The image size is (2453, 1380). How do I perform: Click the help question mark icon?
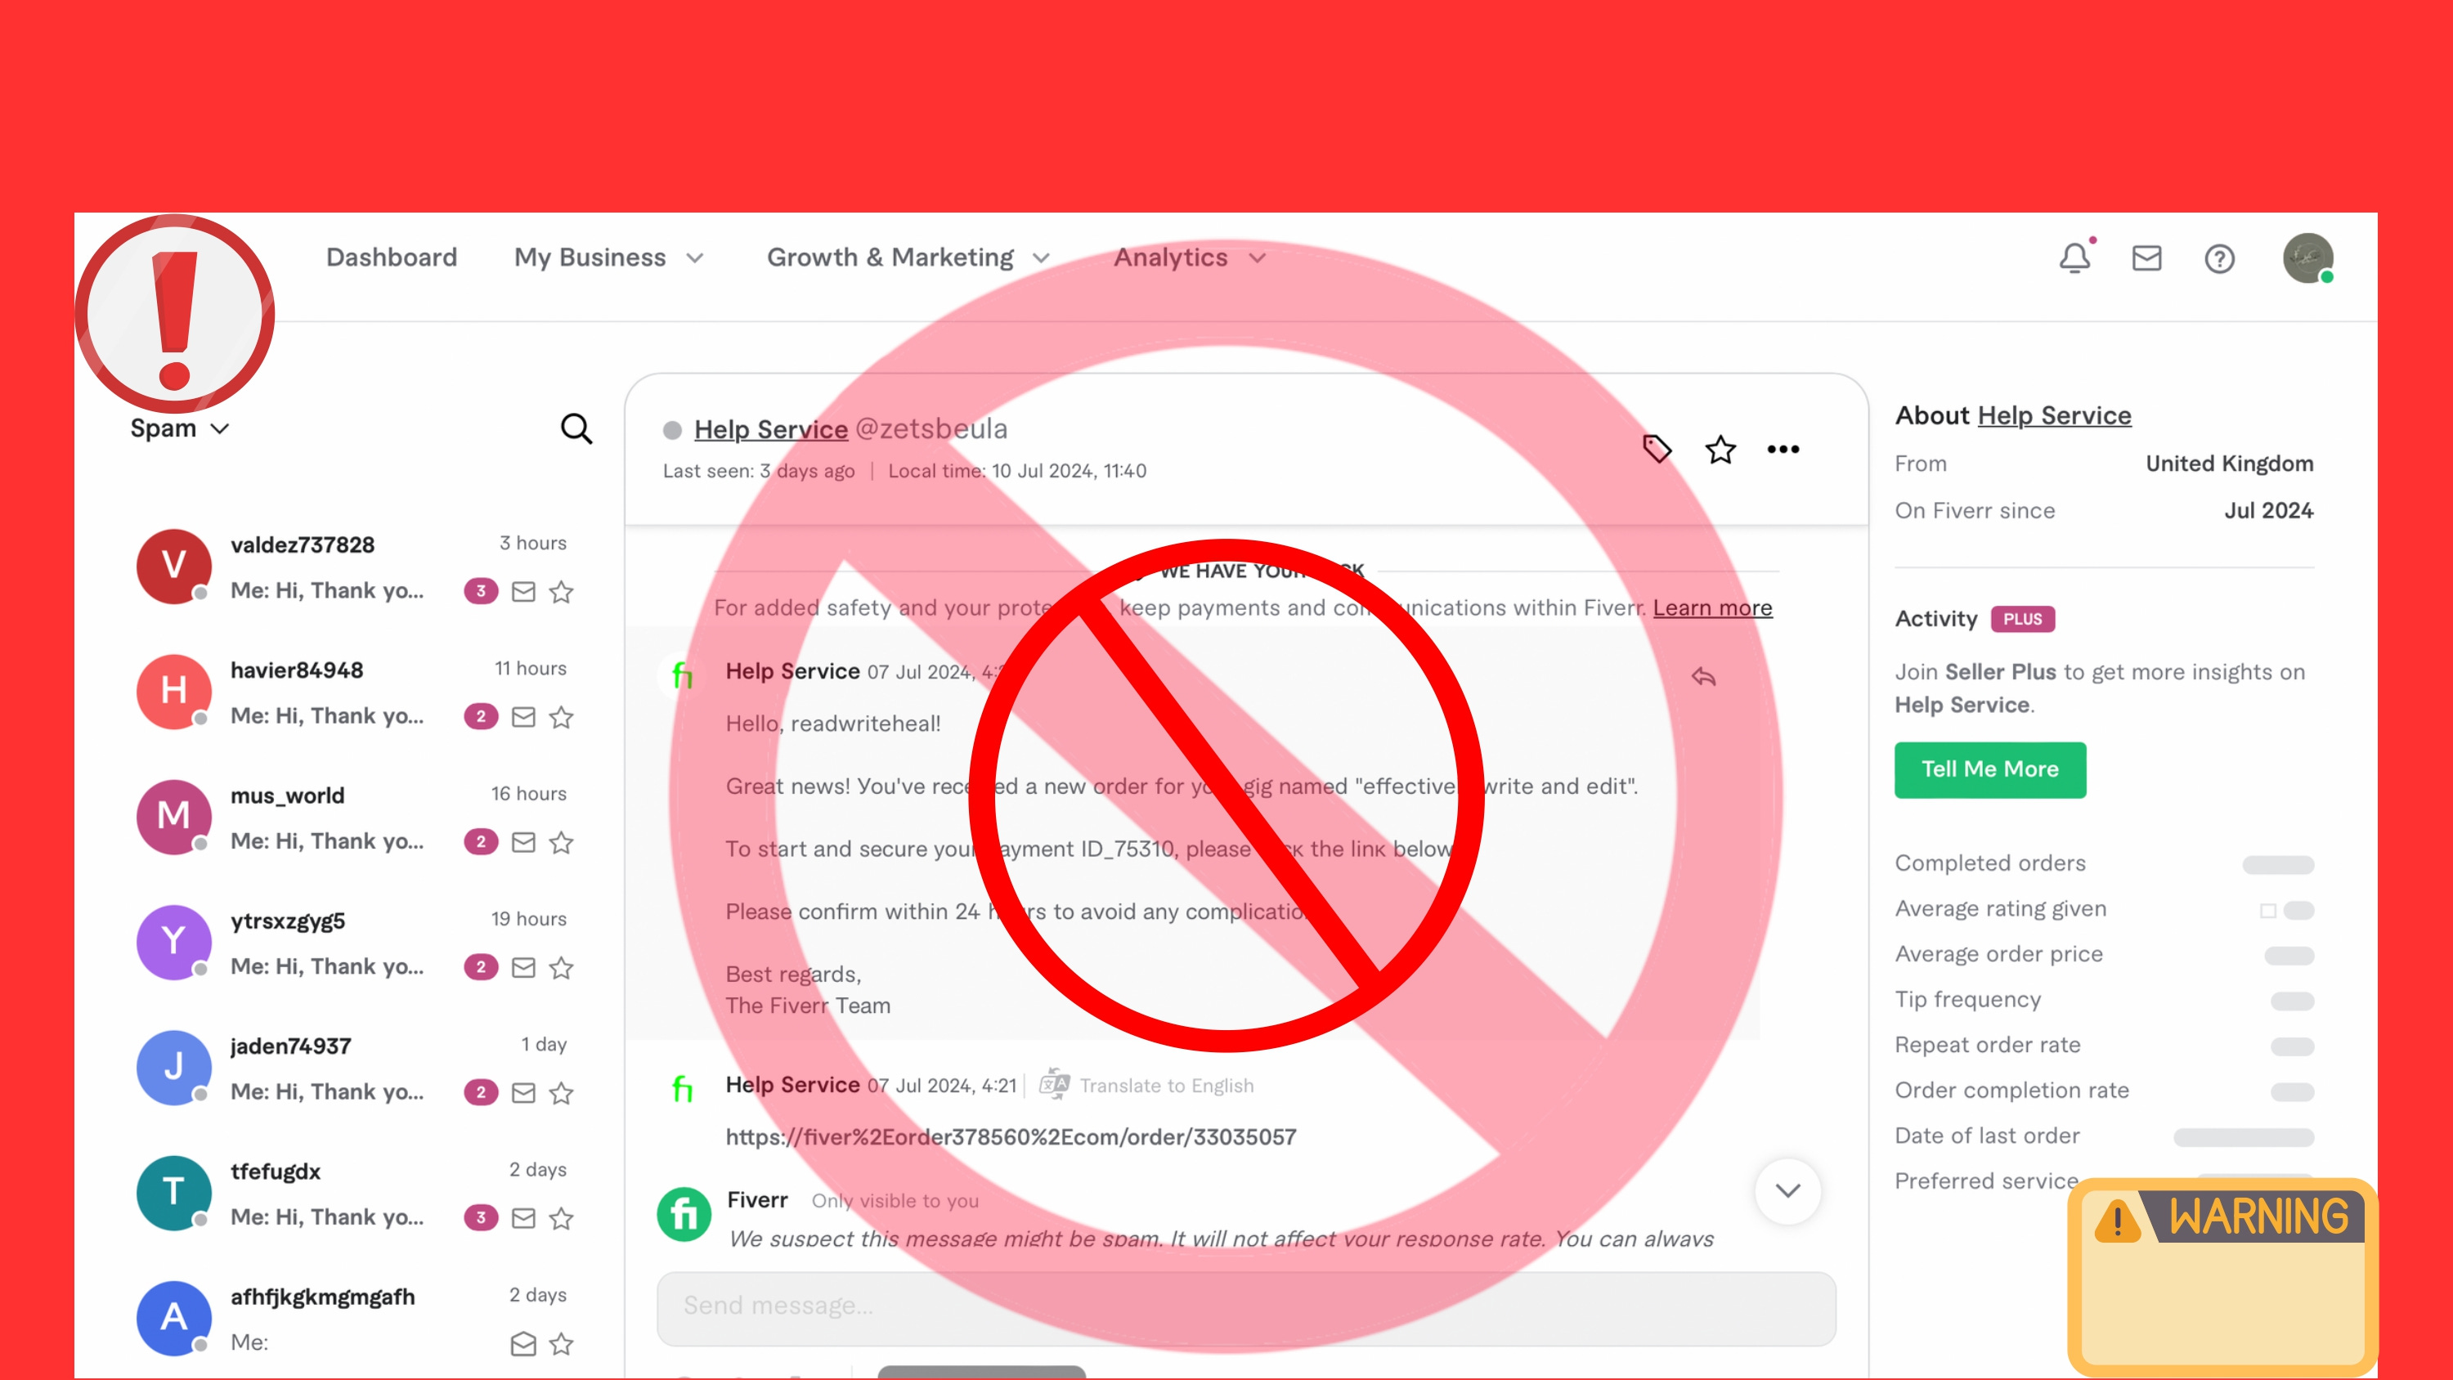tap(2219, 258)
